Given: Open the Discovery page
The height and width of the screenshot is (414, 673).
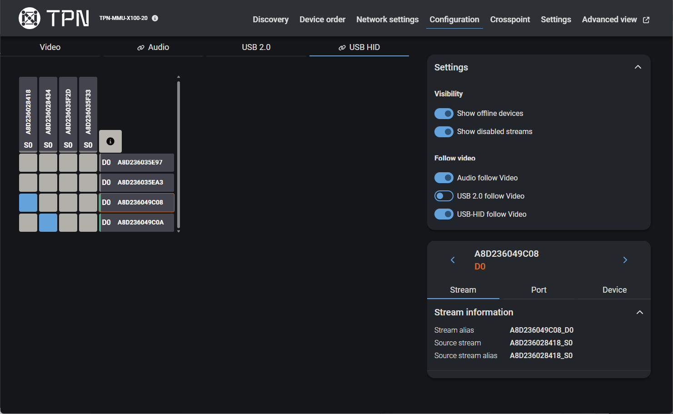Looking at the screenshot, I should [271, 20].
